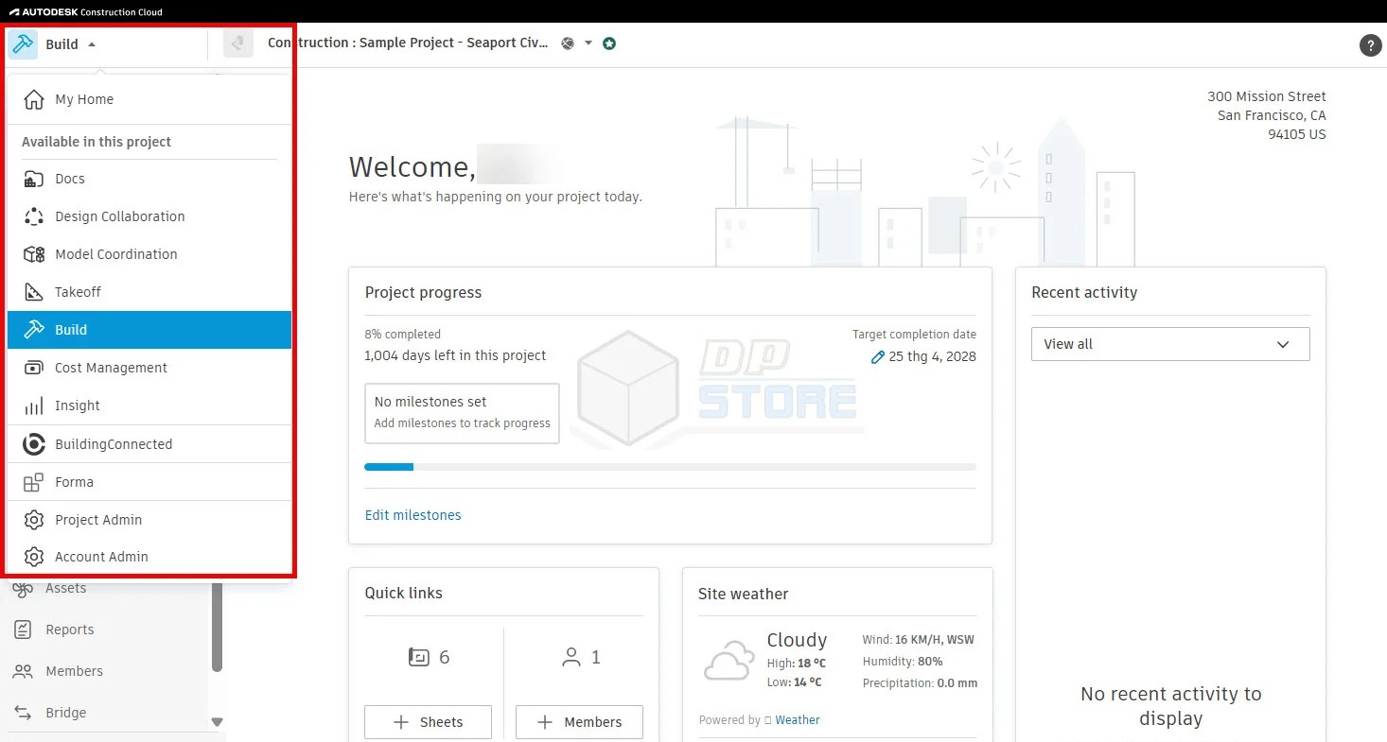Image resolution: width=1387 pixels, height=742 pixels.
Task: Click the Humidity 80% reading
Action: tap(903, 662)
